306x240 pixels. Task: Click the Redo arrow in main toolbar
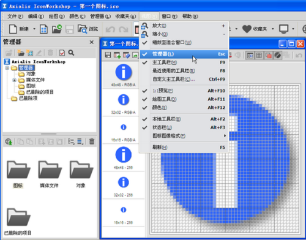[x=124, y=29]
